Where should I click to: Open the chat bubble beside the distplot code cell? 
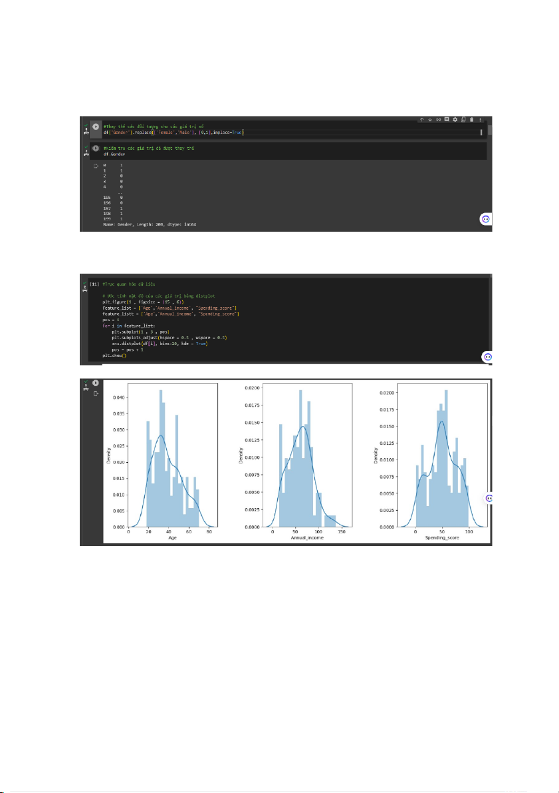[487, 357]
